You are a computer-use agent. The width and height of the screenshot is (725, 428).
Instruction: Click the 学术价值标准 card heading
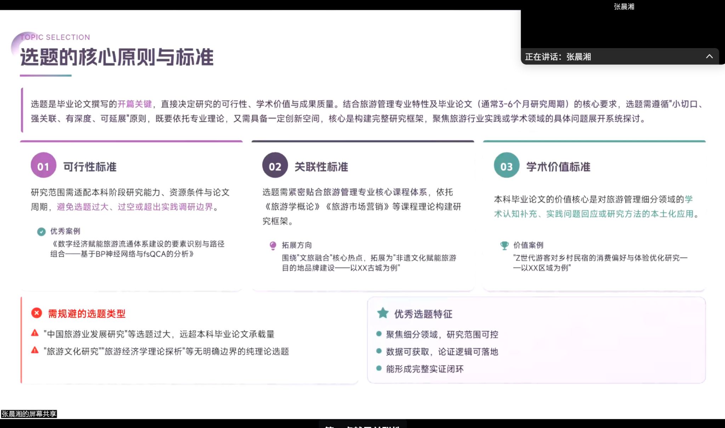pos(558,166)
